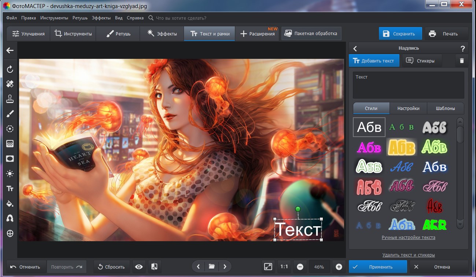Go back from the Надпись panel
This screenshot has width=476, height=277.
[355, 48]
